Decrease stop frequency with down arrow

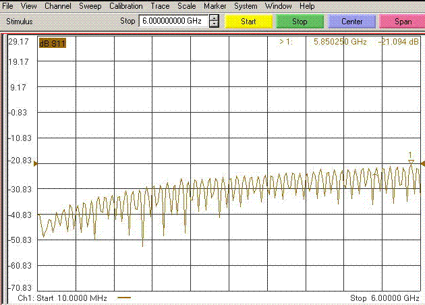click(x=214, y=24)
